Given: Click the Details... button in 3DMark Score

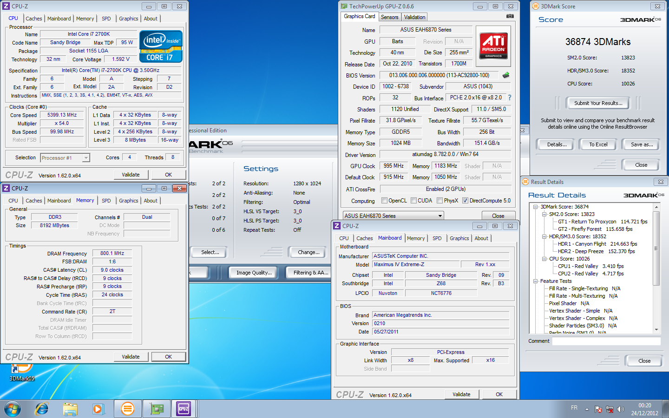Looking at the screenshot, I should (x=557, y=144).
